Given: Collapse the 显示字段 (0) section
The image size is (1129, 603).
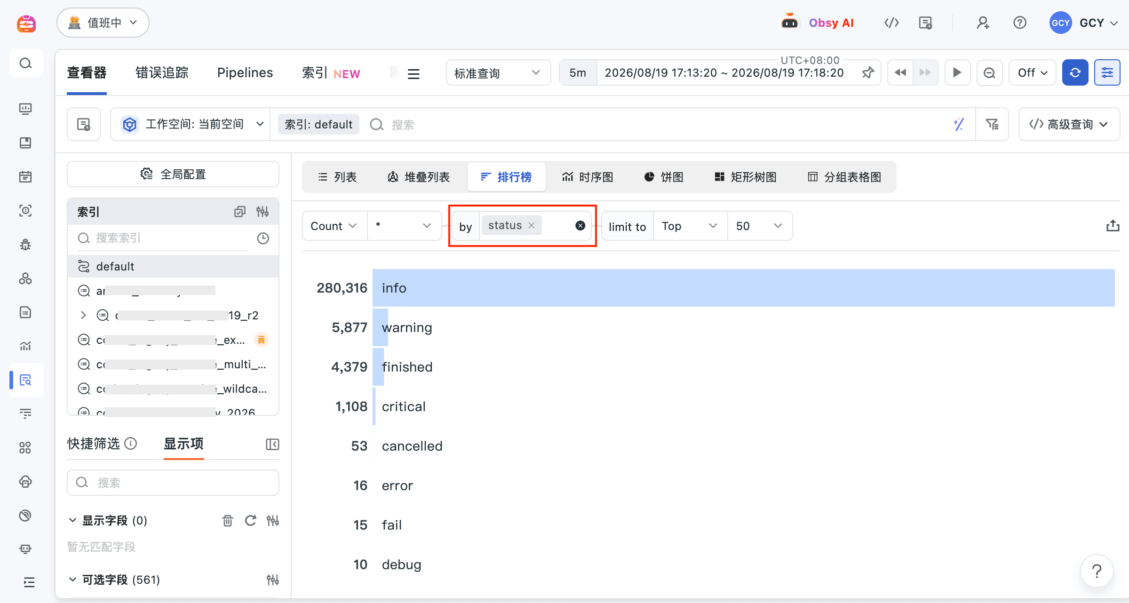Looking at the screenshot, I should coord(73,520).
